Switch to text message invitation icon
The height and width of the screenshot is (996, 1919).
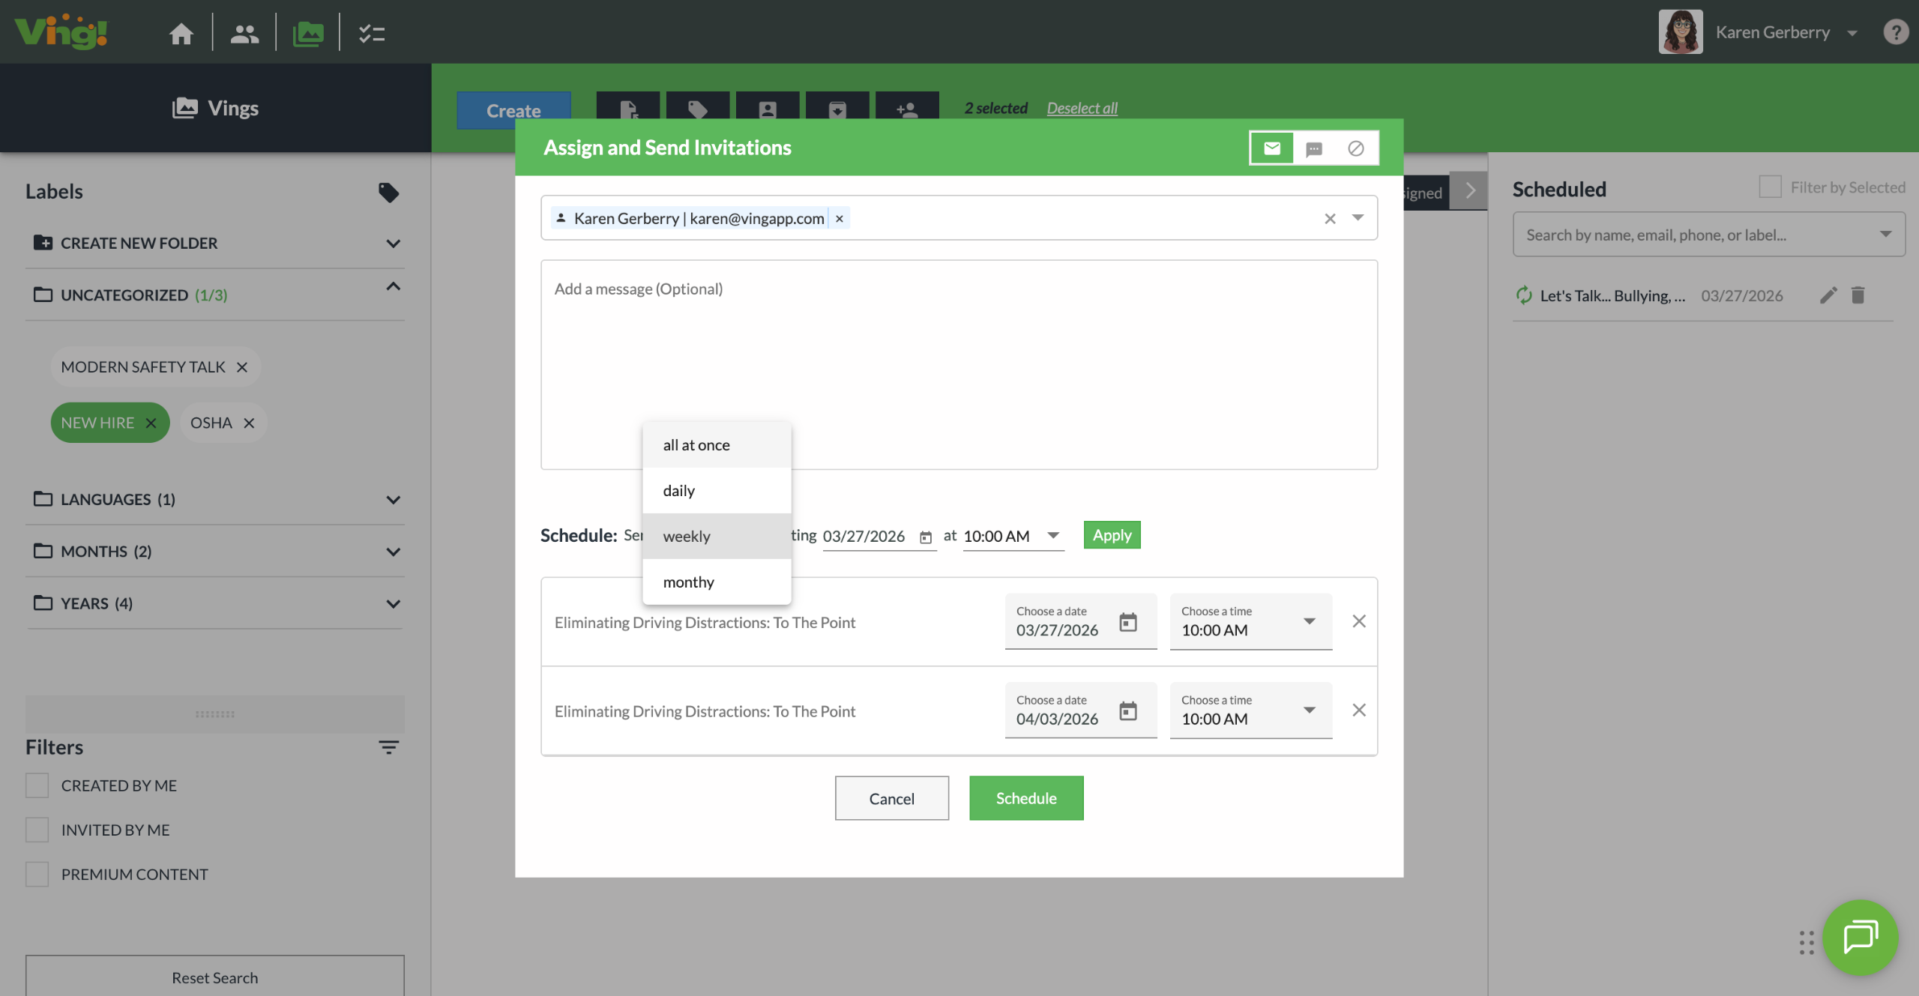(x=1314, y=148)
